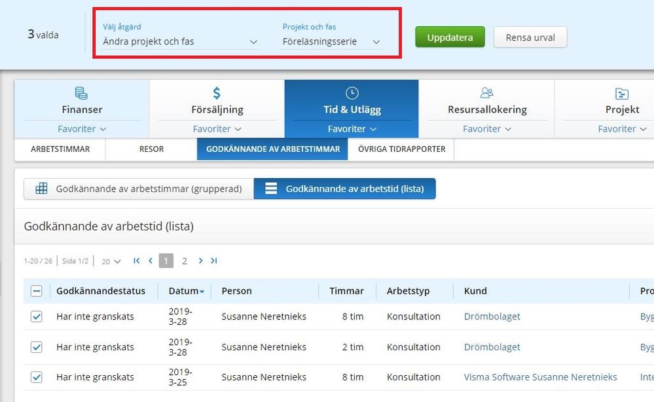Screen dimensions: 654x402
Task: Expand Favoriter under Finanser
Action: click(x=82, y=129)
